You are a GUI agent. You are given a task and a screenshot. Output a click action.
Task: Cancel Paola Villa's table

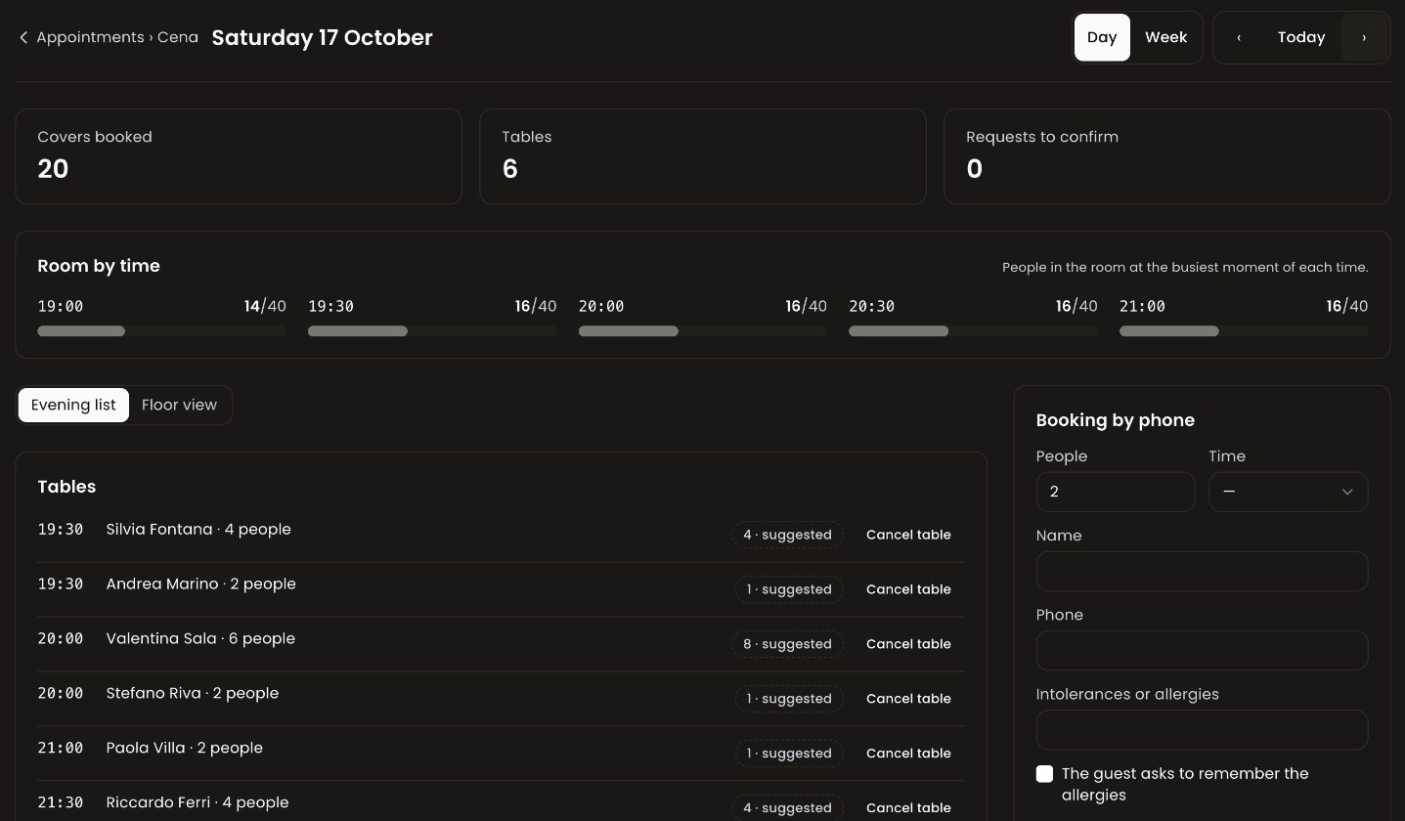[x=908, y=754]
